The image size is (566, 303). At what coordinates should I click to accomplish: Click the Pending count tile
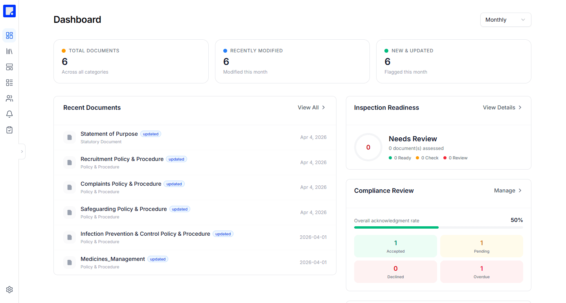pyautogui.click(x=481, y=246)
